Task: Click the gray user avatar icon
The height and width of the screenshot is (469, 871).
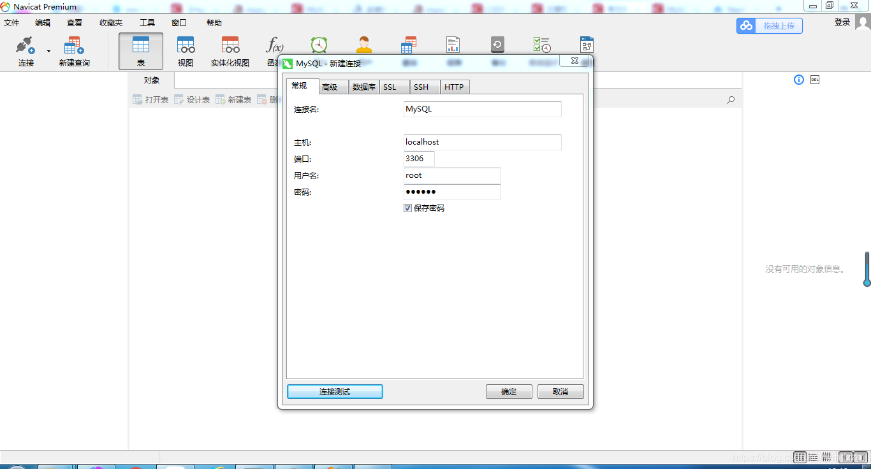Action: [863, 23]
